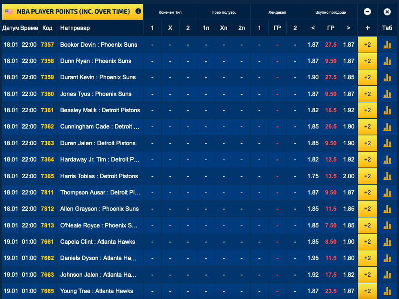Expand +2 more bets for Beasley Malik
This screenshot has width=399, height=299.
click(x=367, y=110)
